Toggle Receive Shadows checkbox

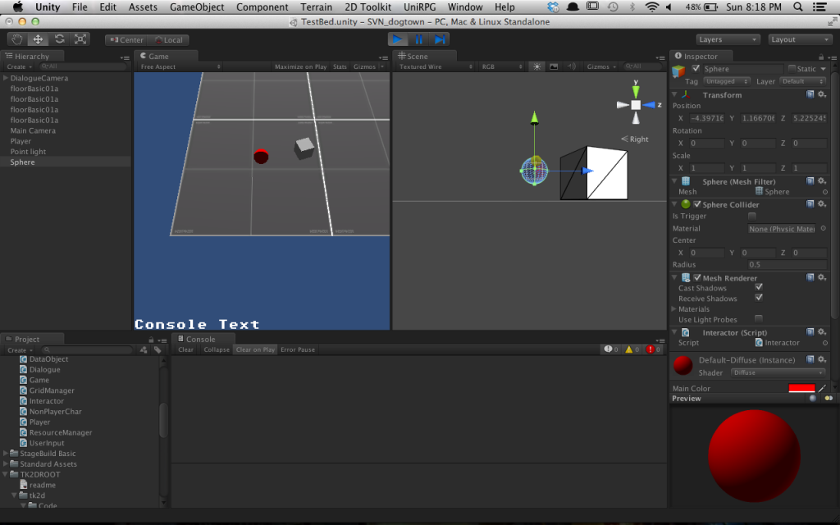[x=759, y=297]
